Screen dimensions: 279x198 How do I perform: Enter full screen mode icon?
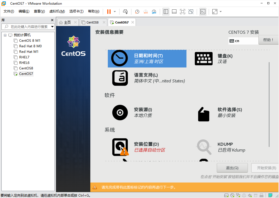coord(183,12)
